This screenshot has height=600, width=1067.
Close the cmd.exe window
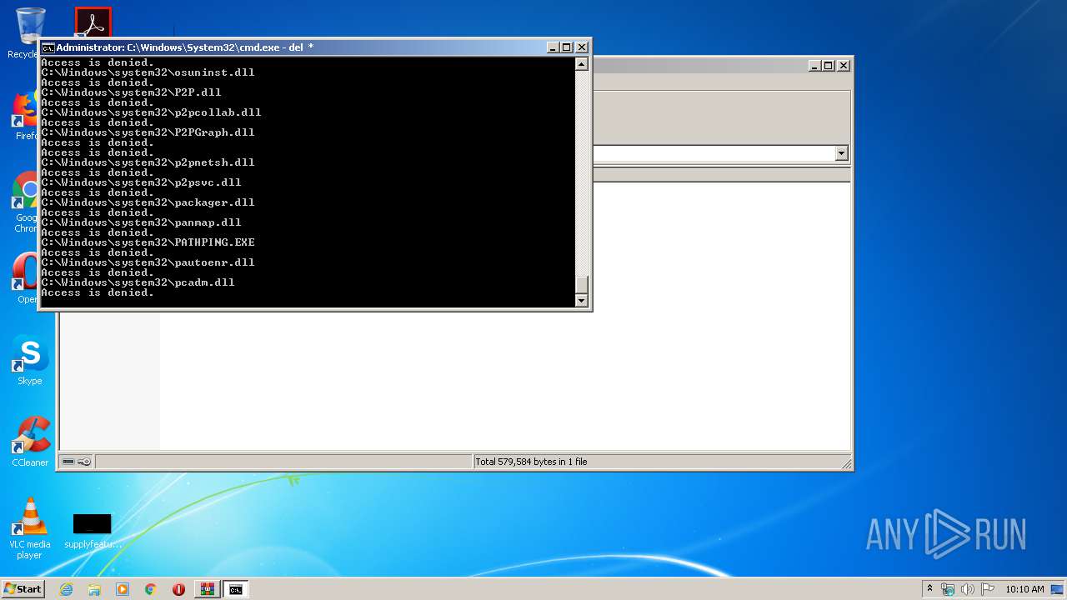tap(582, 47)
